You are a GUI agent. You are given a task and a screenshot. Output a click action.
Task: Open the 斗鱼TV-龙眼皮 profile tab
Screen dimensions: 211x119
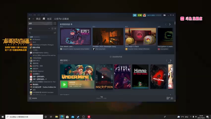tap(61, 19)
